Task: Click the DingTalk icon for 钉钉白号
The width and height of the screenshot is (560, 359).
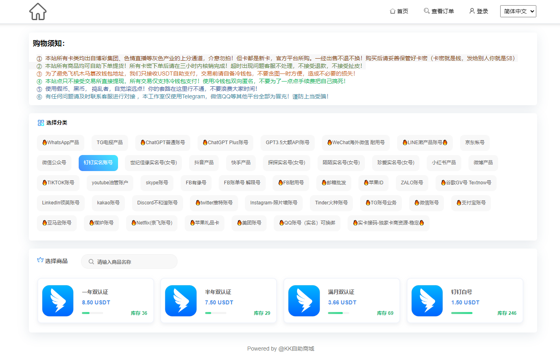Action: coord(427,301)
